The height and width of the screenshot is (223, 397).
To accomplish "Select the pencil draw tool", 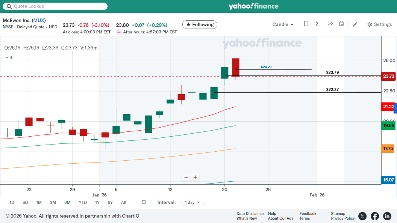I will click(x=355, y=24).
